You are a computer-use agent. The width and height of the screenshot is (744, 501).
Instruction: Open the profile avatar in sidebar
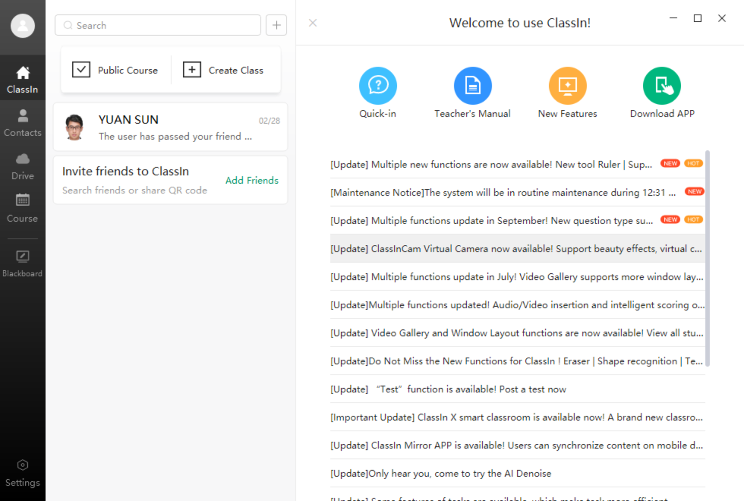[23, 26]
